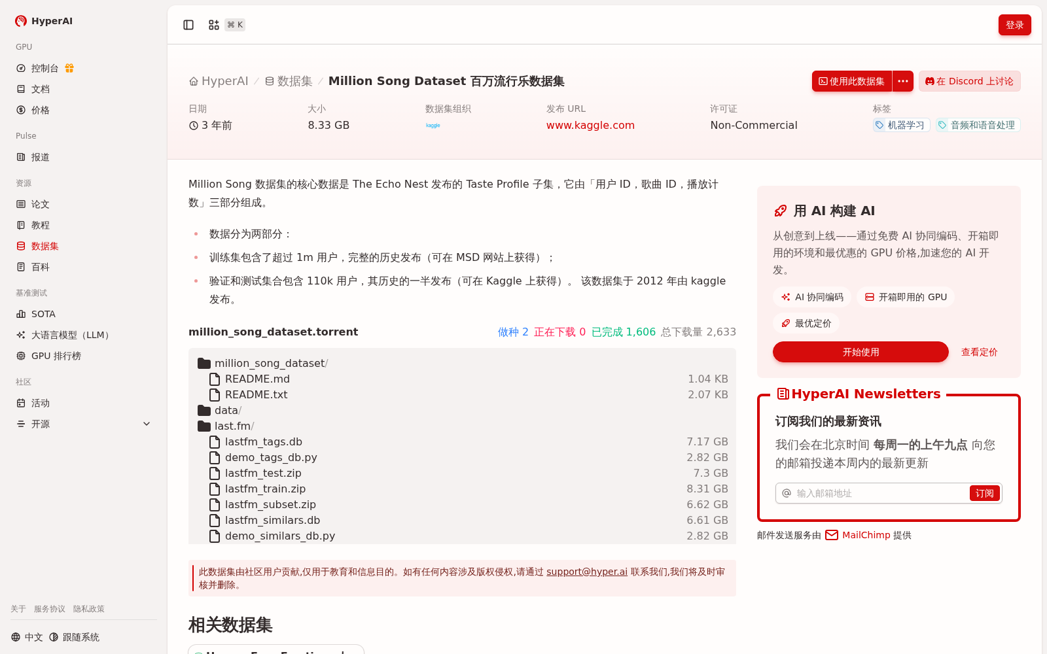Click the rocket icon by 用 AI 构建 AI
This screenshot has height=654, width=1047.
pyautogui.click(x=781, y=211)
